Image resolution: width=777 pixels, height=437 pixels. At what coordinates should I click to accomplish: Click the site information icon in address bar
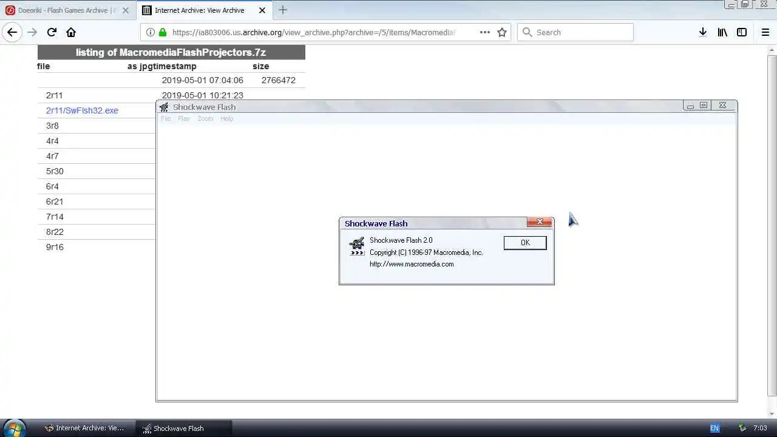click(x=151, y=32)
